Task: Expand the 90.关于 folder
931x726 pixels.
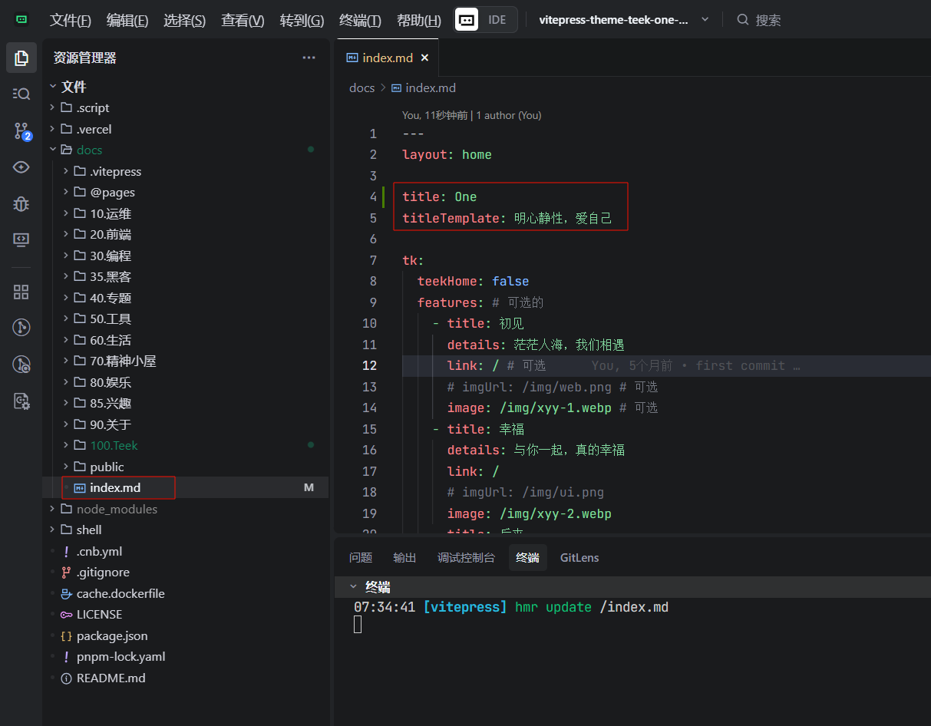Action: point(186,424)
